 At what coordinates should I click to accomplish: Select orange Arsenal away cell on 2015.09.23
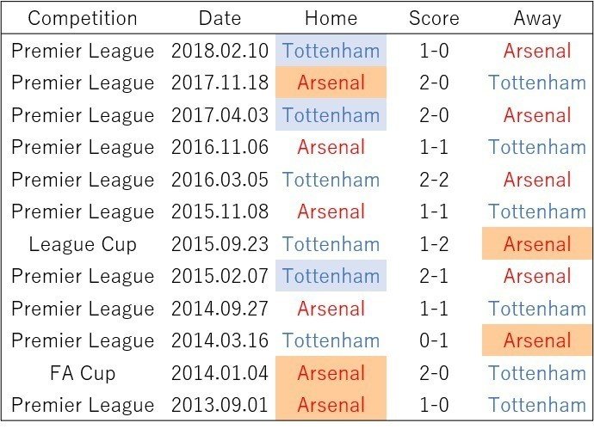[537, 243]
